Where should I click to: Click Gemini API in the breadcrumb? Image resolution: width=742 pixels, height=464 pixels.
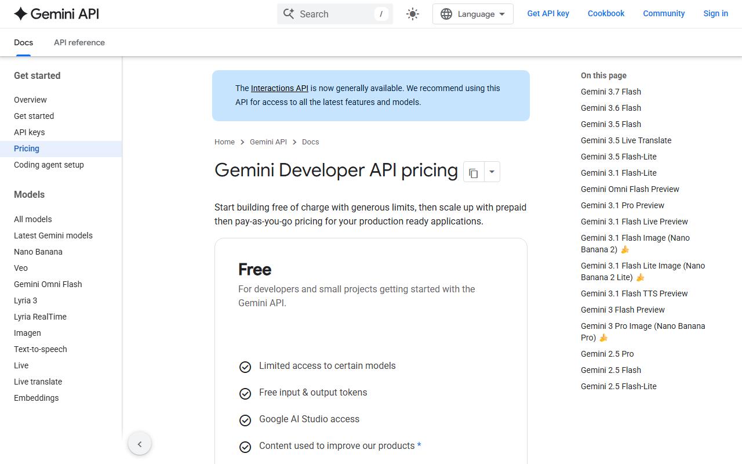tap(268, 142)
